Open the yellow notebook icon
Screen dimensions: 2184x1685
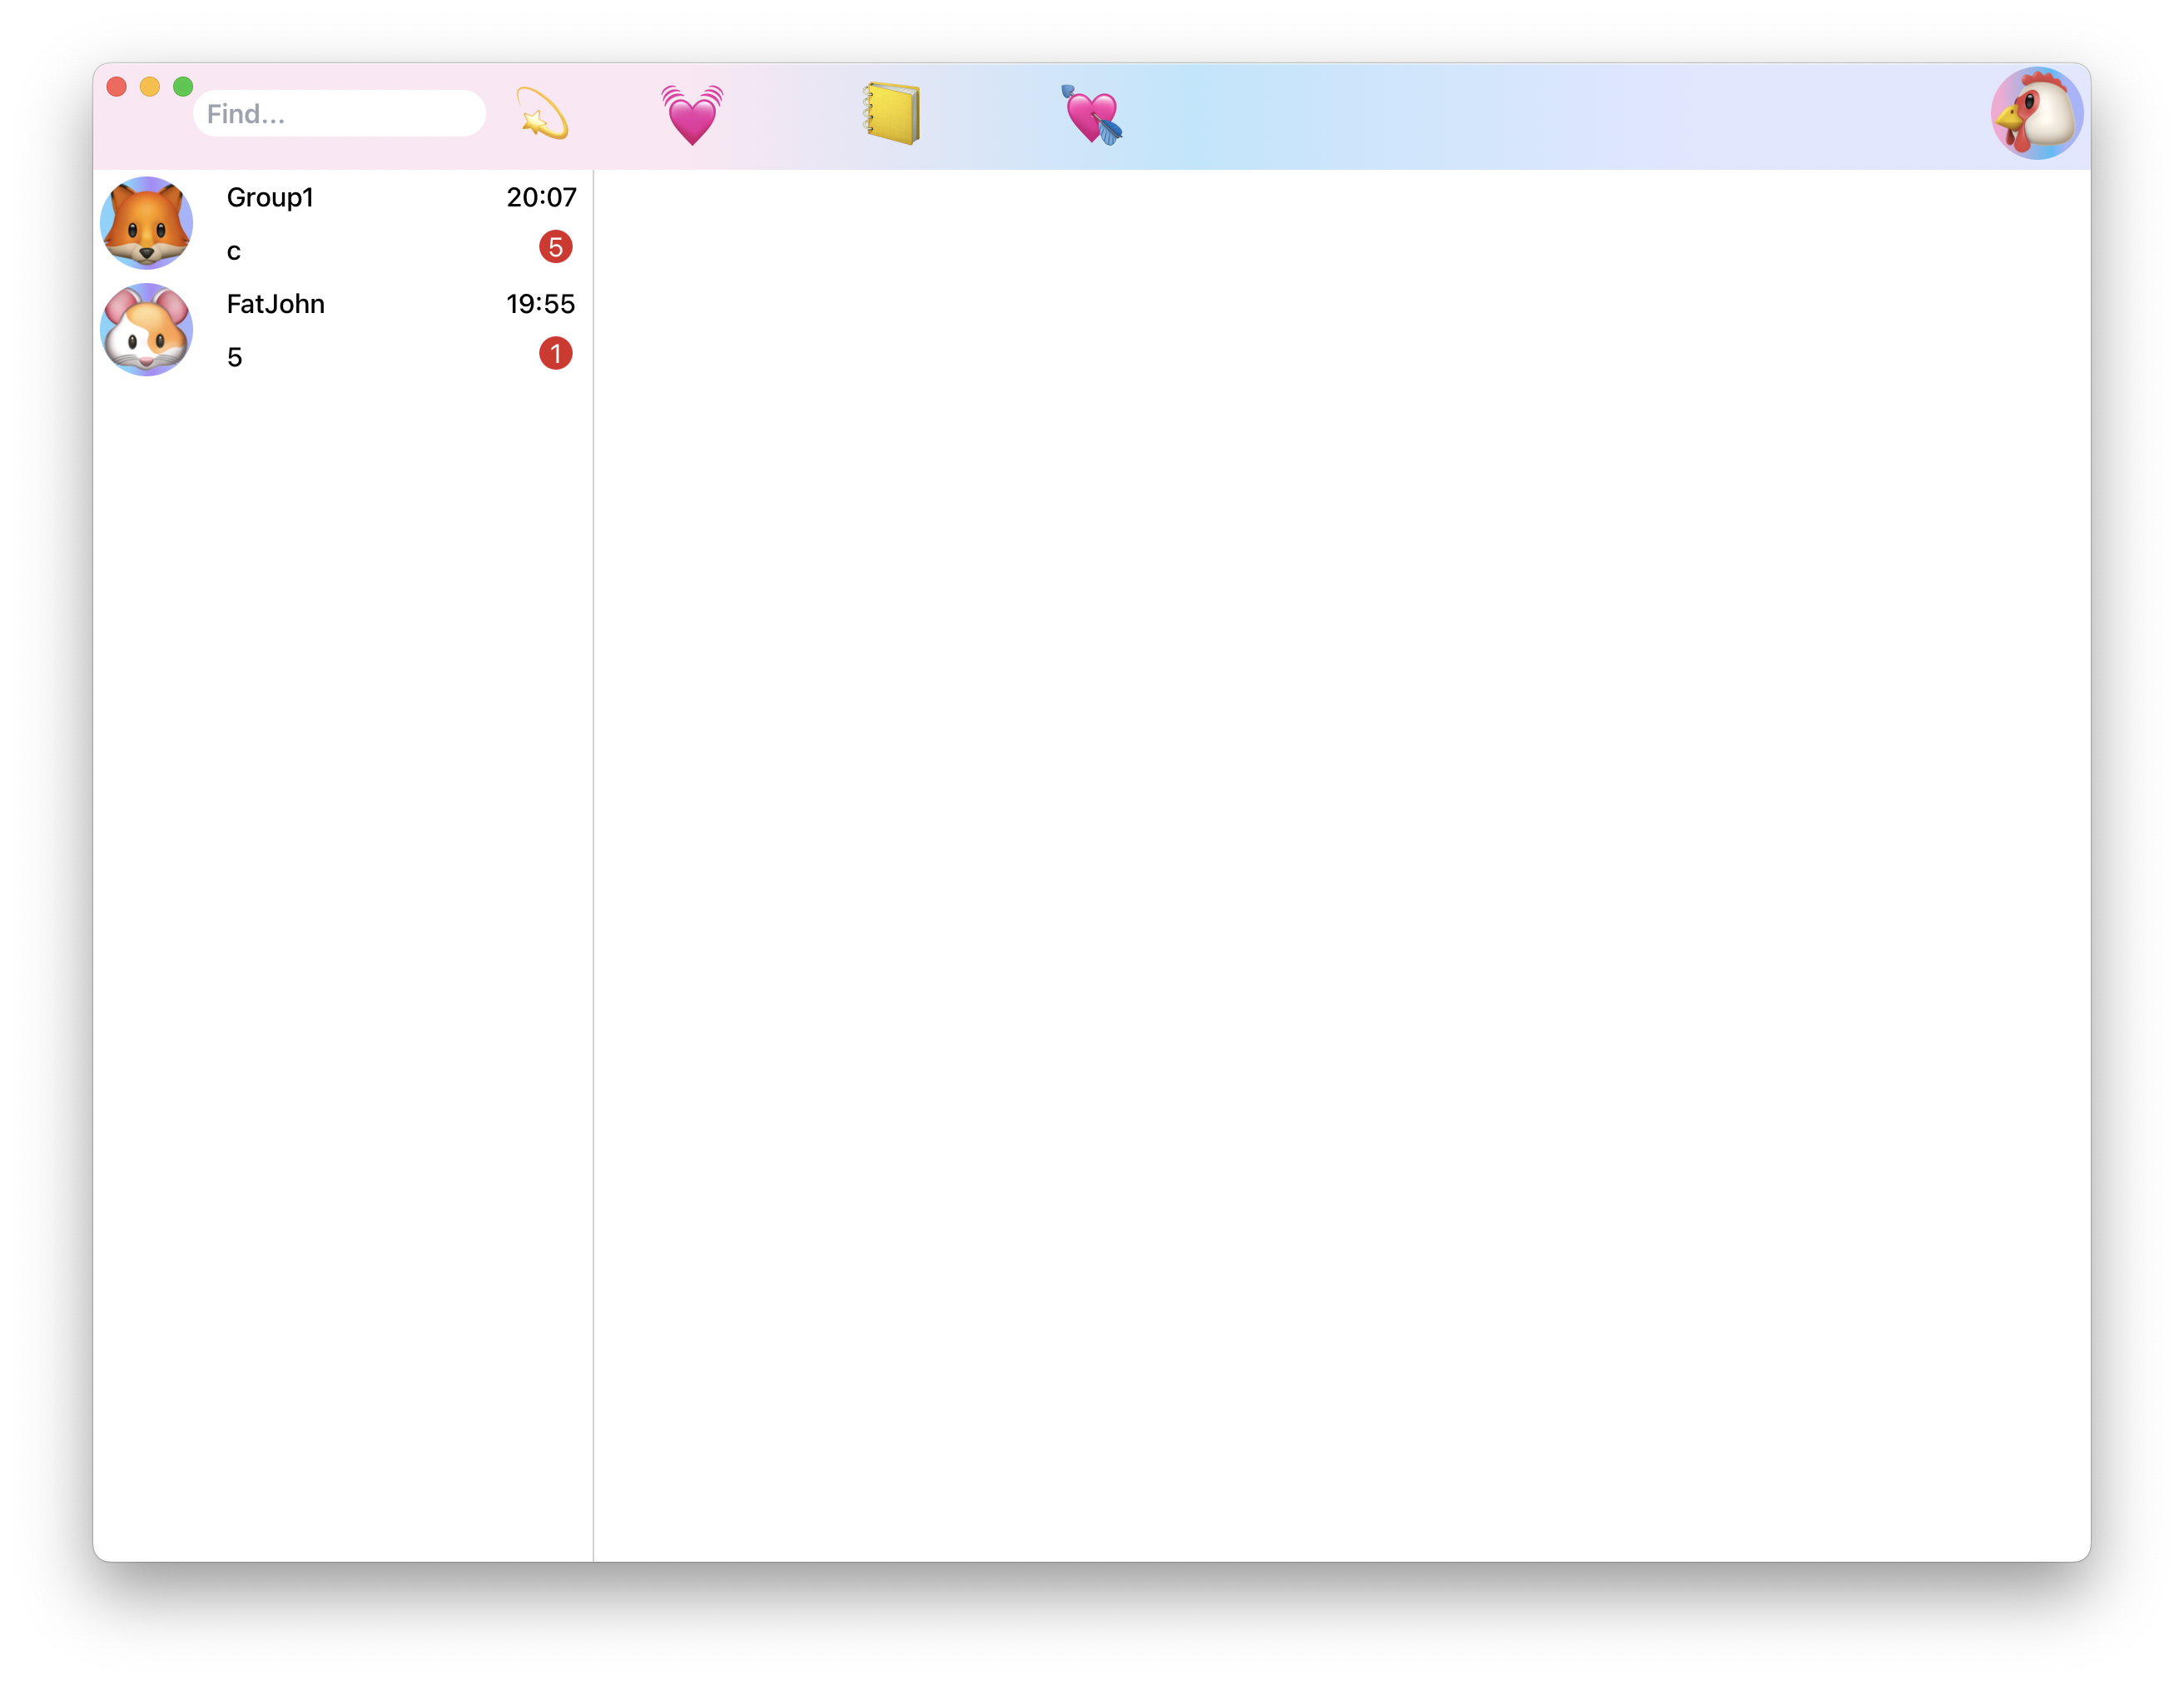pyautogui.click(x=891, y=114)
